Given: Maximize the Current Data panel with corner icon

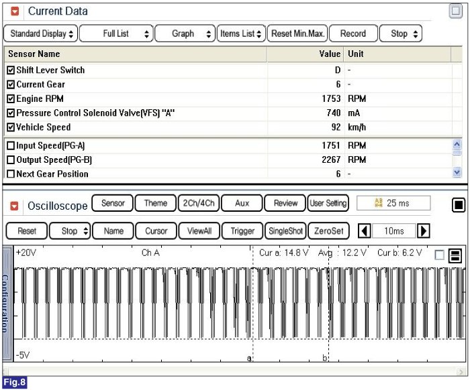Looking at the screenshot, I should pyautogui.click(x=455, y=11).
